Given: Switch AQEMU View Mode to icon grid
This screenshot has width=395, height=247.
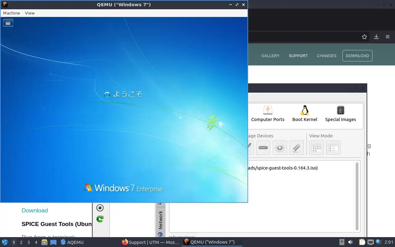Looking at the screenshot, I should click(x=317, y=148).
